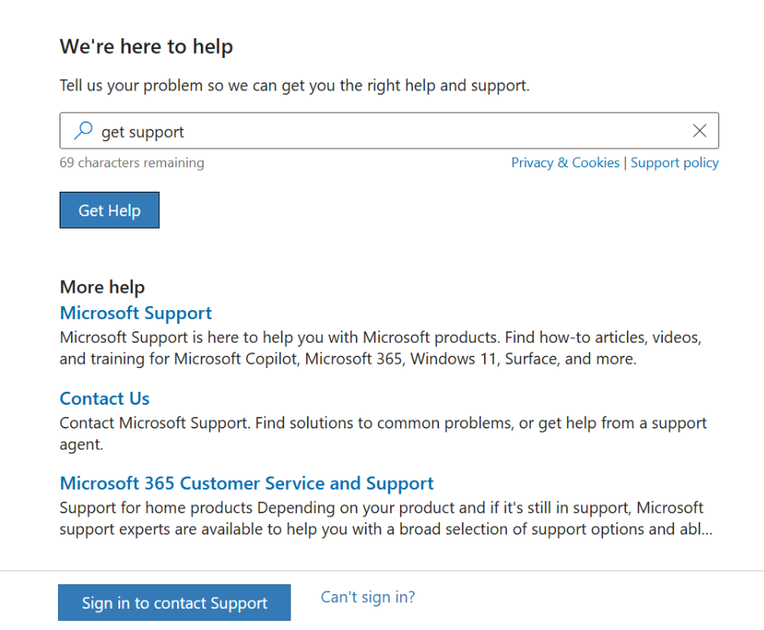Click the 'Support for home products' description
The width and height of the screenshot is (764, 630).
pos(386,518)
